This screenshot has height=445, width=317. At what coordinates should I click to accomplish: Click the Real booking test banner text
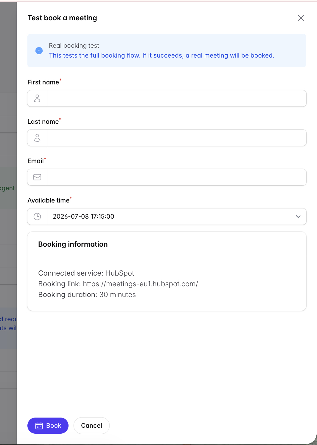(74, 46)
